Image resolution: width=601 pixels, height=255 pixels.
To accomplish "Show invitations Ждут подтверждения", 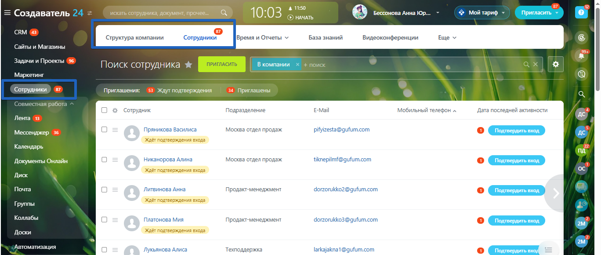I will (179, 91).
